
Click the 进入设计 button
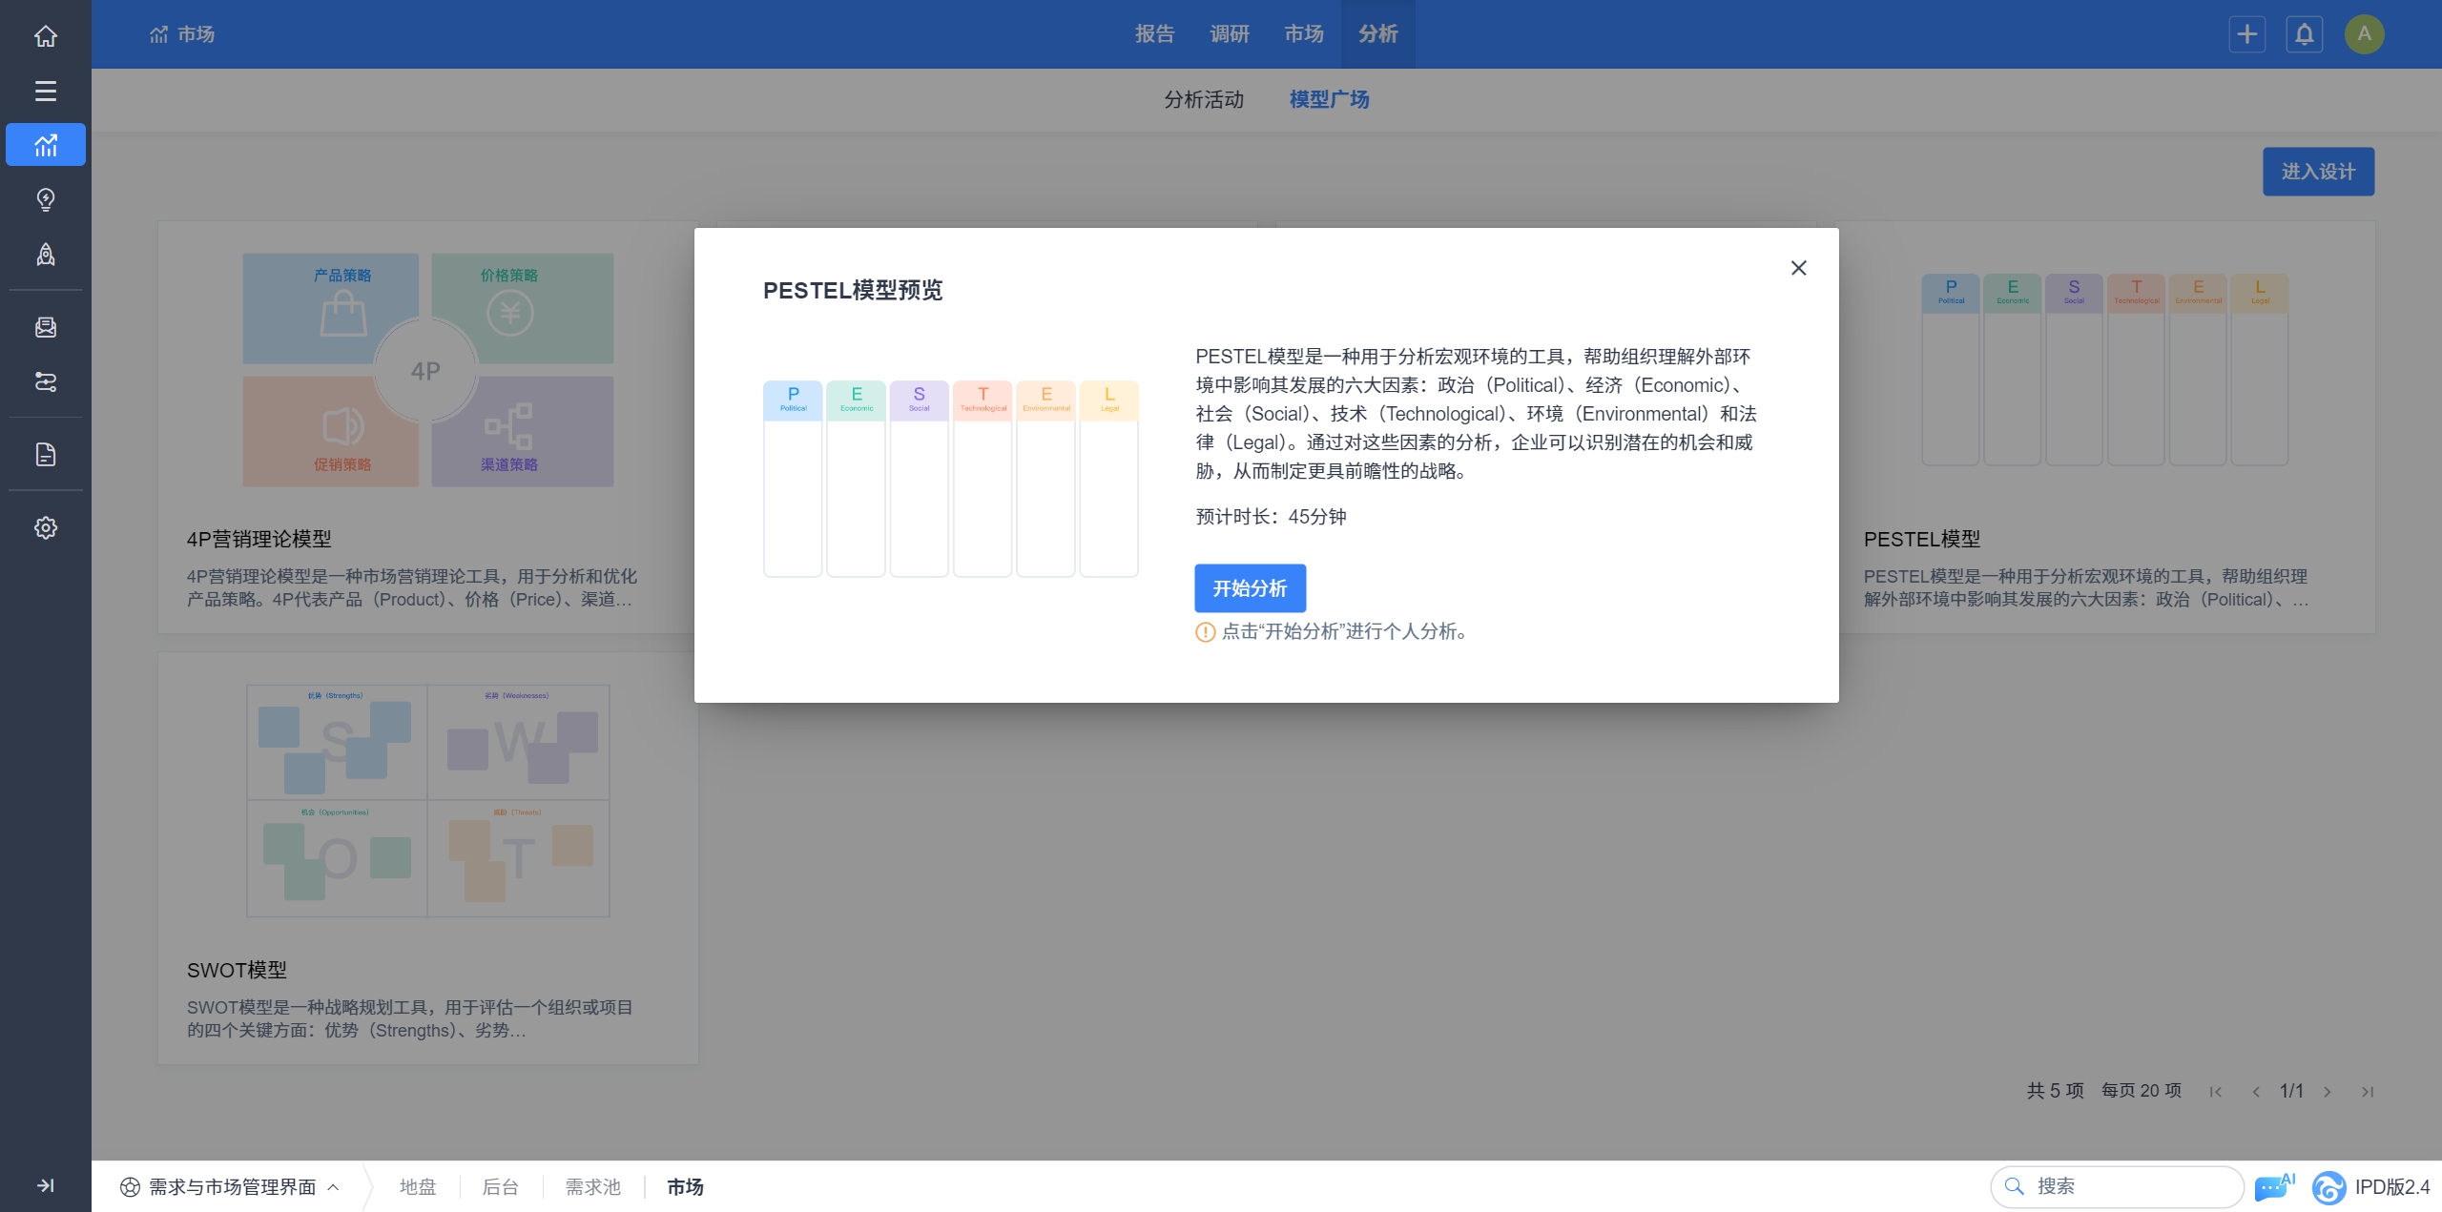click(2317, 172)
